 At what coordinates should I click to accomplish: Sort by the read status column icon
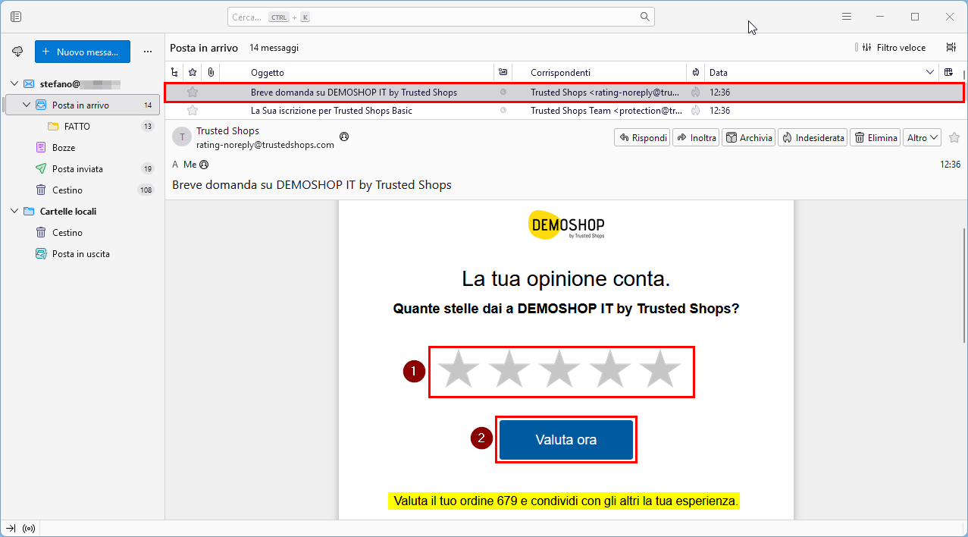point(503,72)
